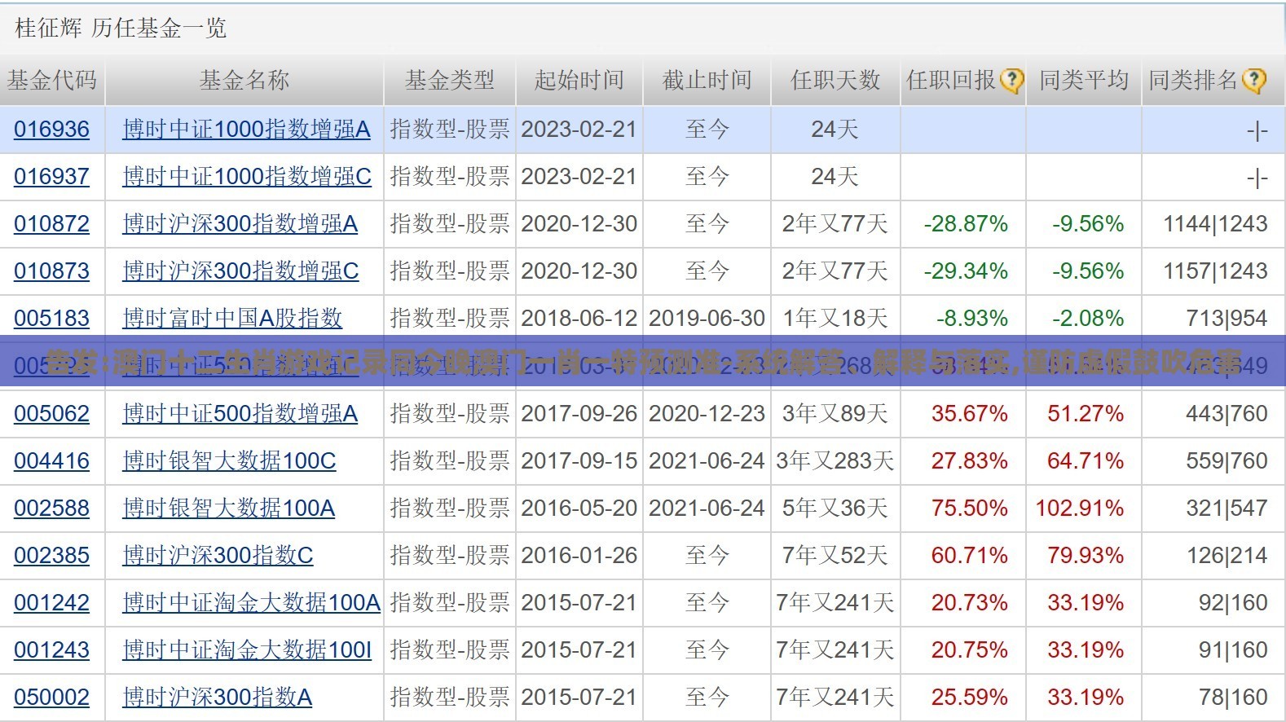Open fund code 004416 link
This screenshot has height=722, width=1286.
point(51,461)
